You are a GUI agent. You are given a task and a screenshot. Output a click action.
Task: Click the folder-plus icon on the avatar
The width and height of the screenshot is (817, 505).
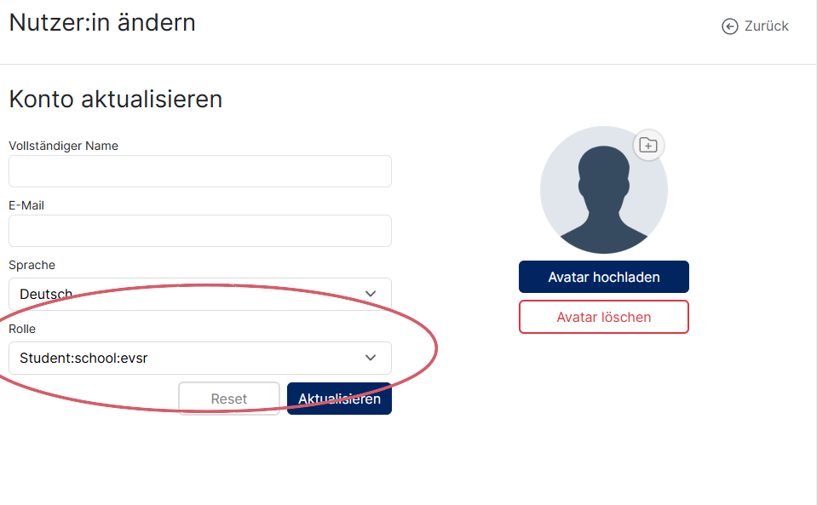648,145
